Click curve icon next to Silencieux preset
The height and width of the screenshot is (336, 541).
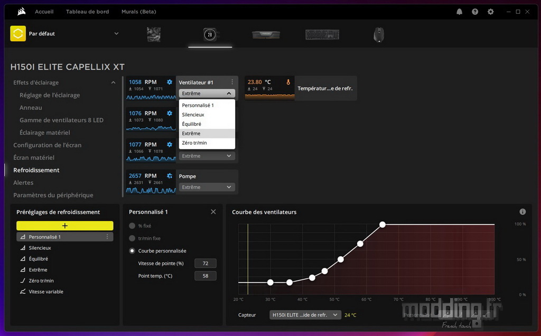point(23,248)
